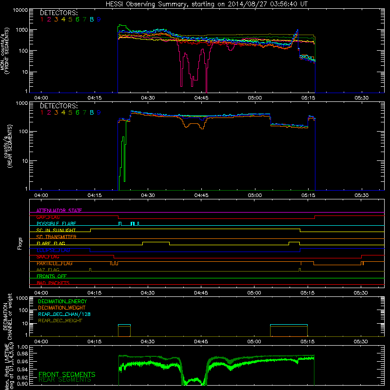This screenshot has width=390, height=390.
Task: Select olive detector number 5 in rear segments legend
Action: coord(70,113)
